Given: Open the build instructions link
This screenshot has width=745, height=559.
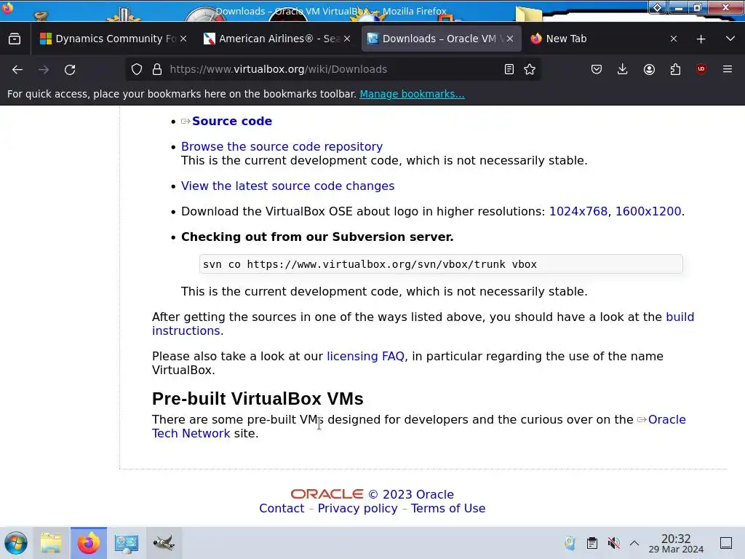Looking at the screenshot, I should pos(680,317).
